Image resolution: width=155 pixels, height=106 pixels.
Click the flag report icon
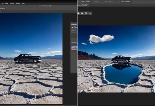[86, 13]
